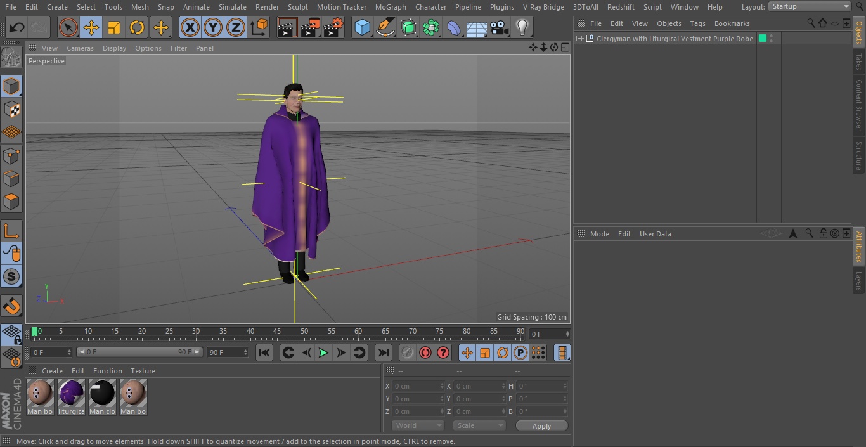The width and height of the screenshot is (866, 447).
Task: Open the Content Browser side tab
Action: coord(859,105)
